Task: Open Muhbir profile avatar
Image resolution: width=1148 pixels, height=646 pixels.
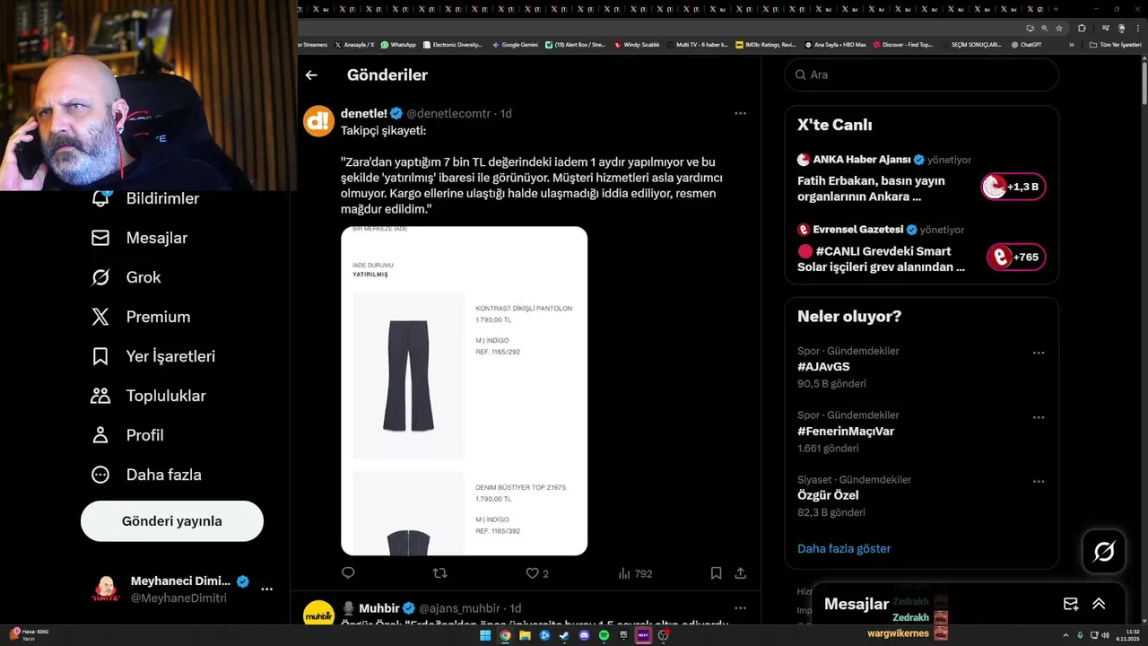Action: pos(318,615)
